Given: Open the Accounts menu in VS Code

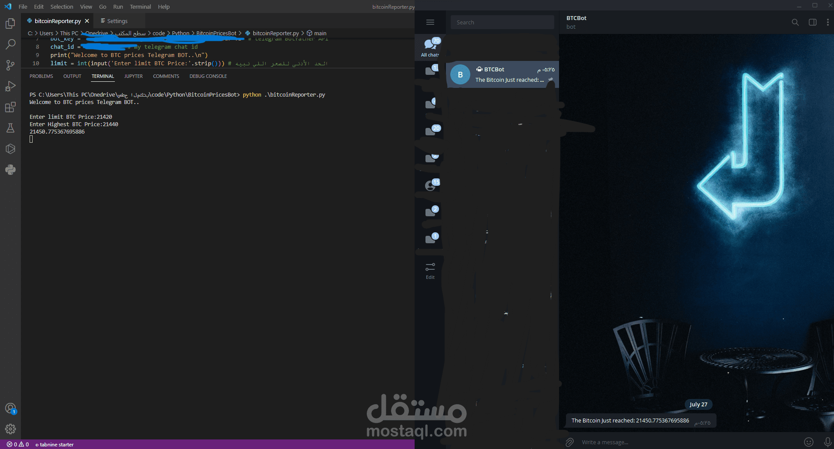Looking at the screenshot, I should [x=10, y=409].
